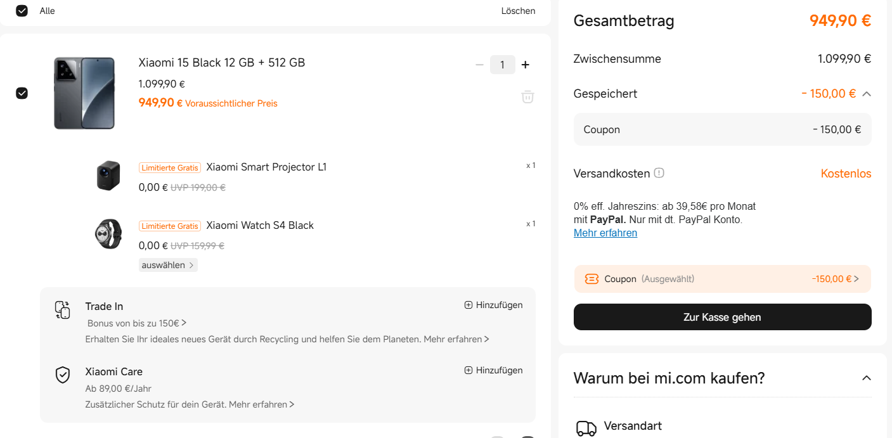The width and height of the screenshot is (892, 438).
Task: Open the auswählen selector for Watch S4
Action: 168,265
